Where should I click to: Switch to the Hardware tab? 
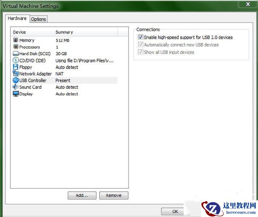(x=17, y=18)
